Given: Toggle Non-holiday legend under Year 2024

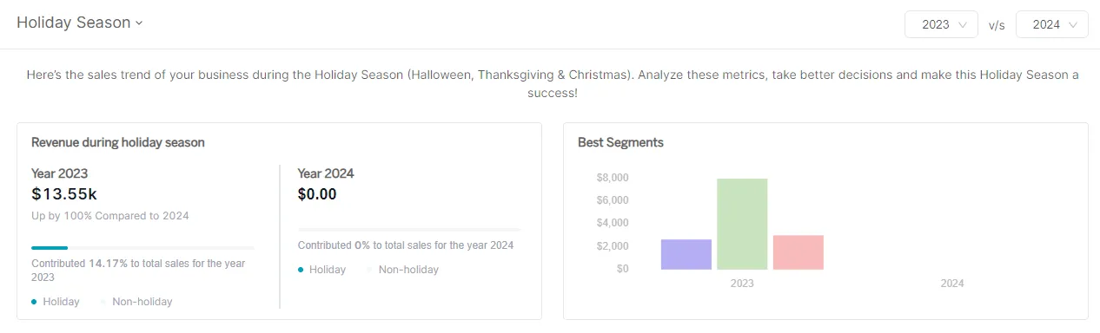Looking at the screenshot, I should (402, 270).
